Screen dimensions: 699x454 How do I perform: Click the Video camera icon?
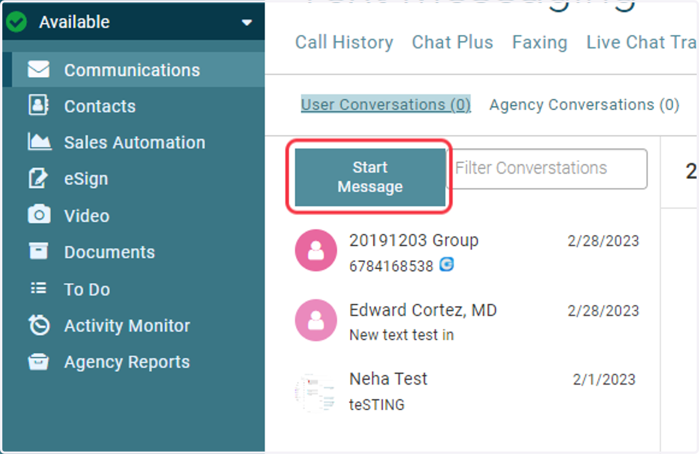coord(39,215)
